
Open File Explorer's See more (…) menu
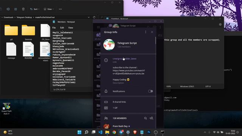click(60, 9)
